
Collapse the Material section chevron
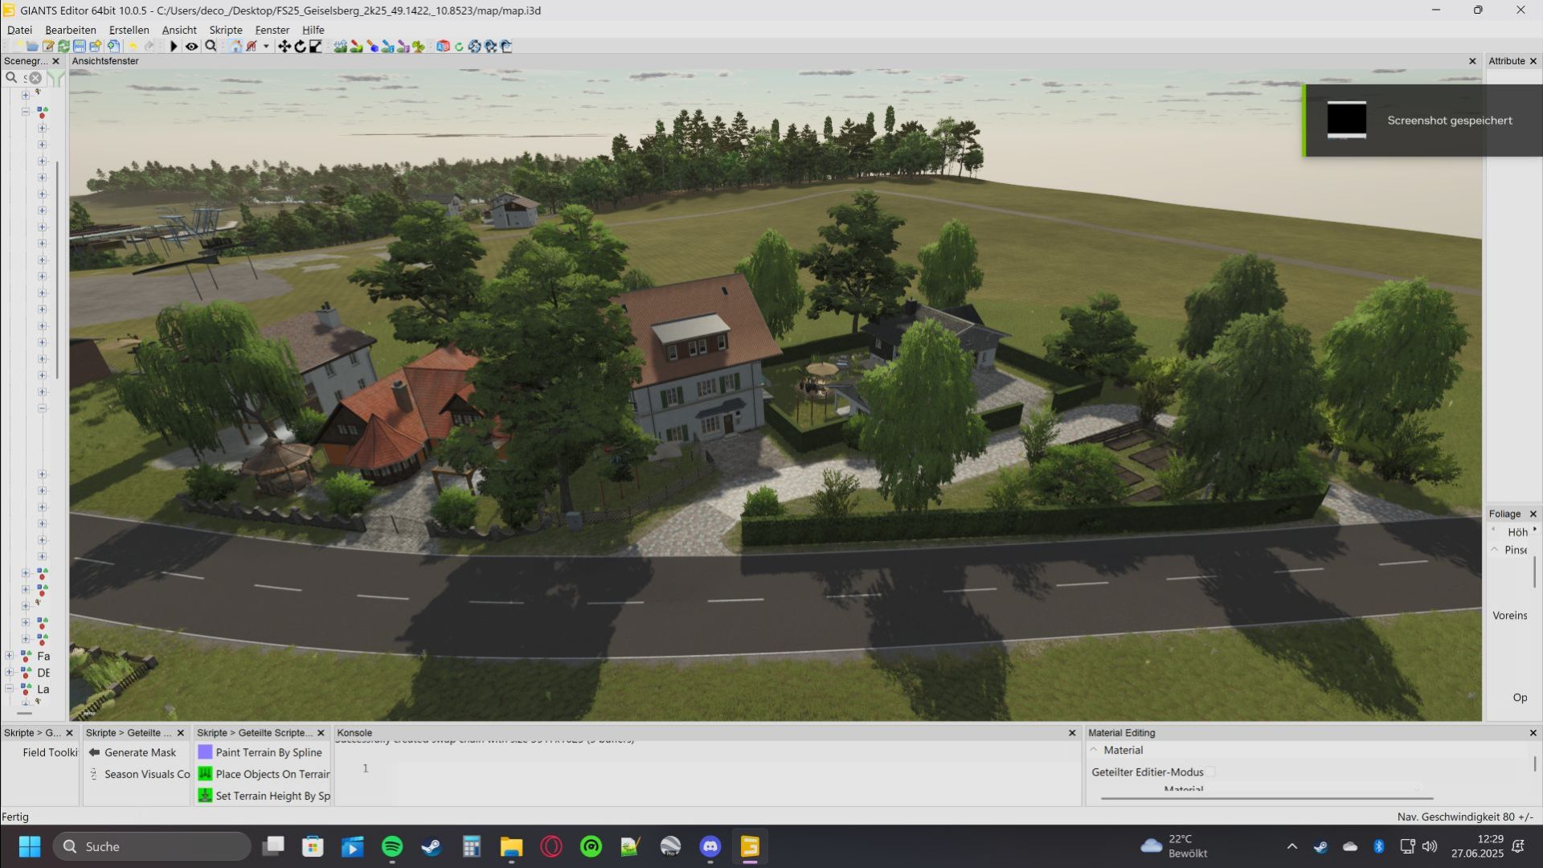tap(1094, 750)
